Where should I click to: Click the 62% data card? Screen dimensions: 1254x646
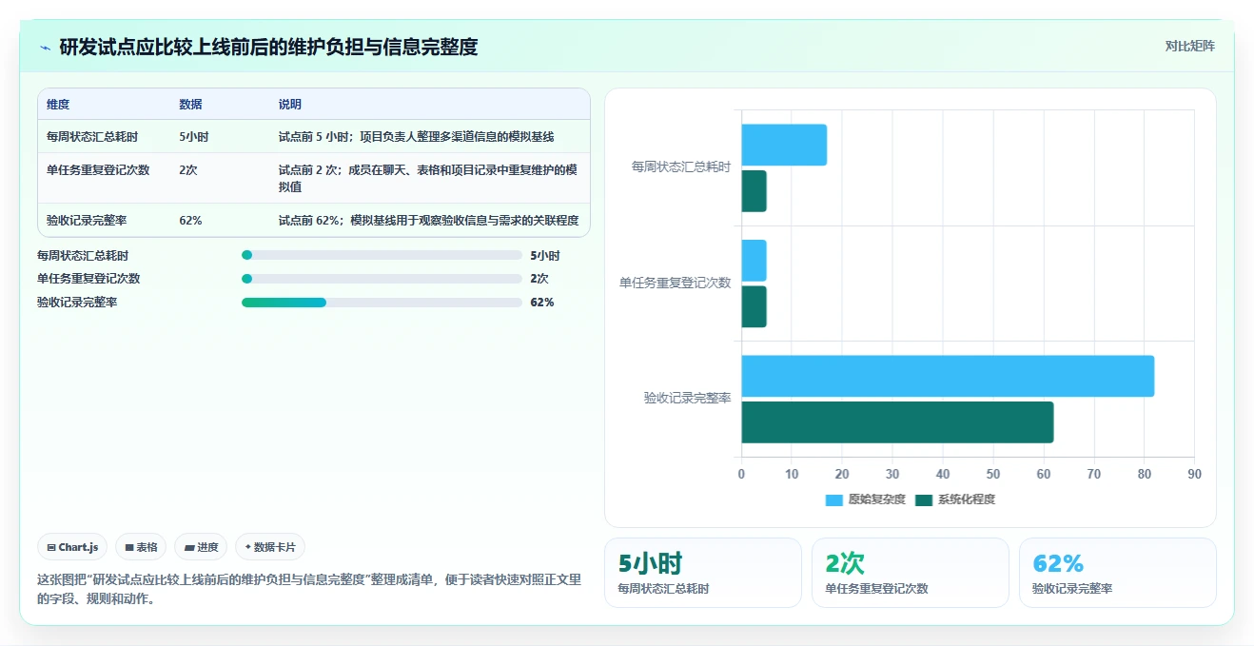pos(1118,573)
